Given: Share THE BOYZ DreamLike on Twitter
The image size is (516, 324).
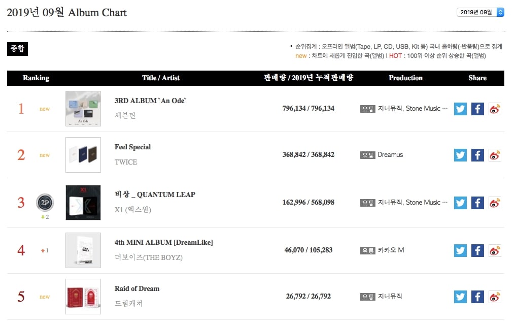Looking at the screenshot, I should [460, 250].
